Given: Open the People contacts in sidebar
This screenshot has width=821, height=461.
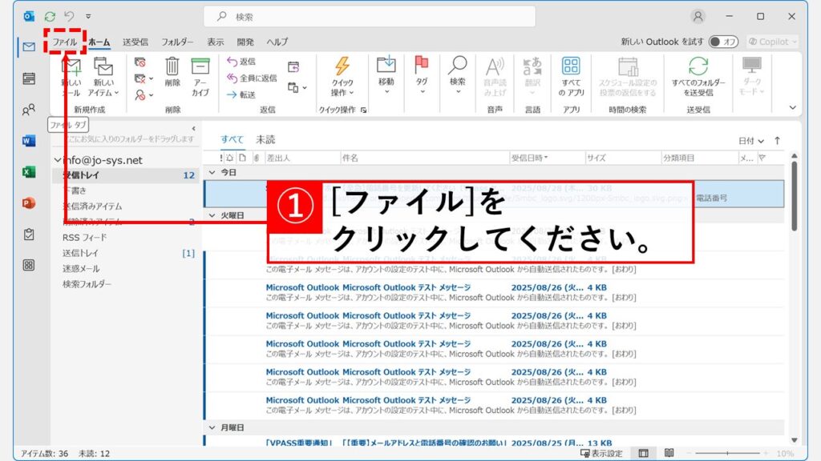Looking at the screenshot, I should coord(29,110).
